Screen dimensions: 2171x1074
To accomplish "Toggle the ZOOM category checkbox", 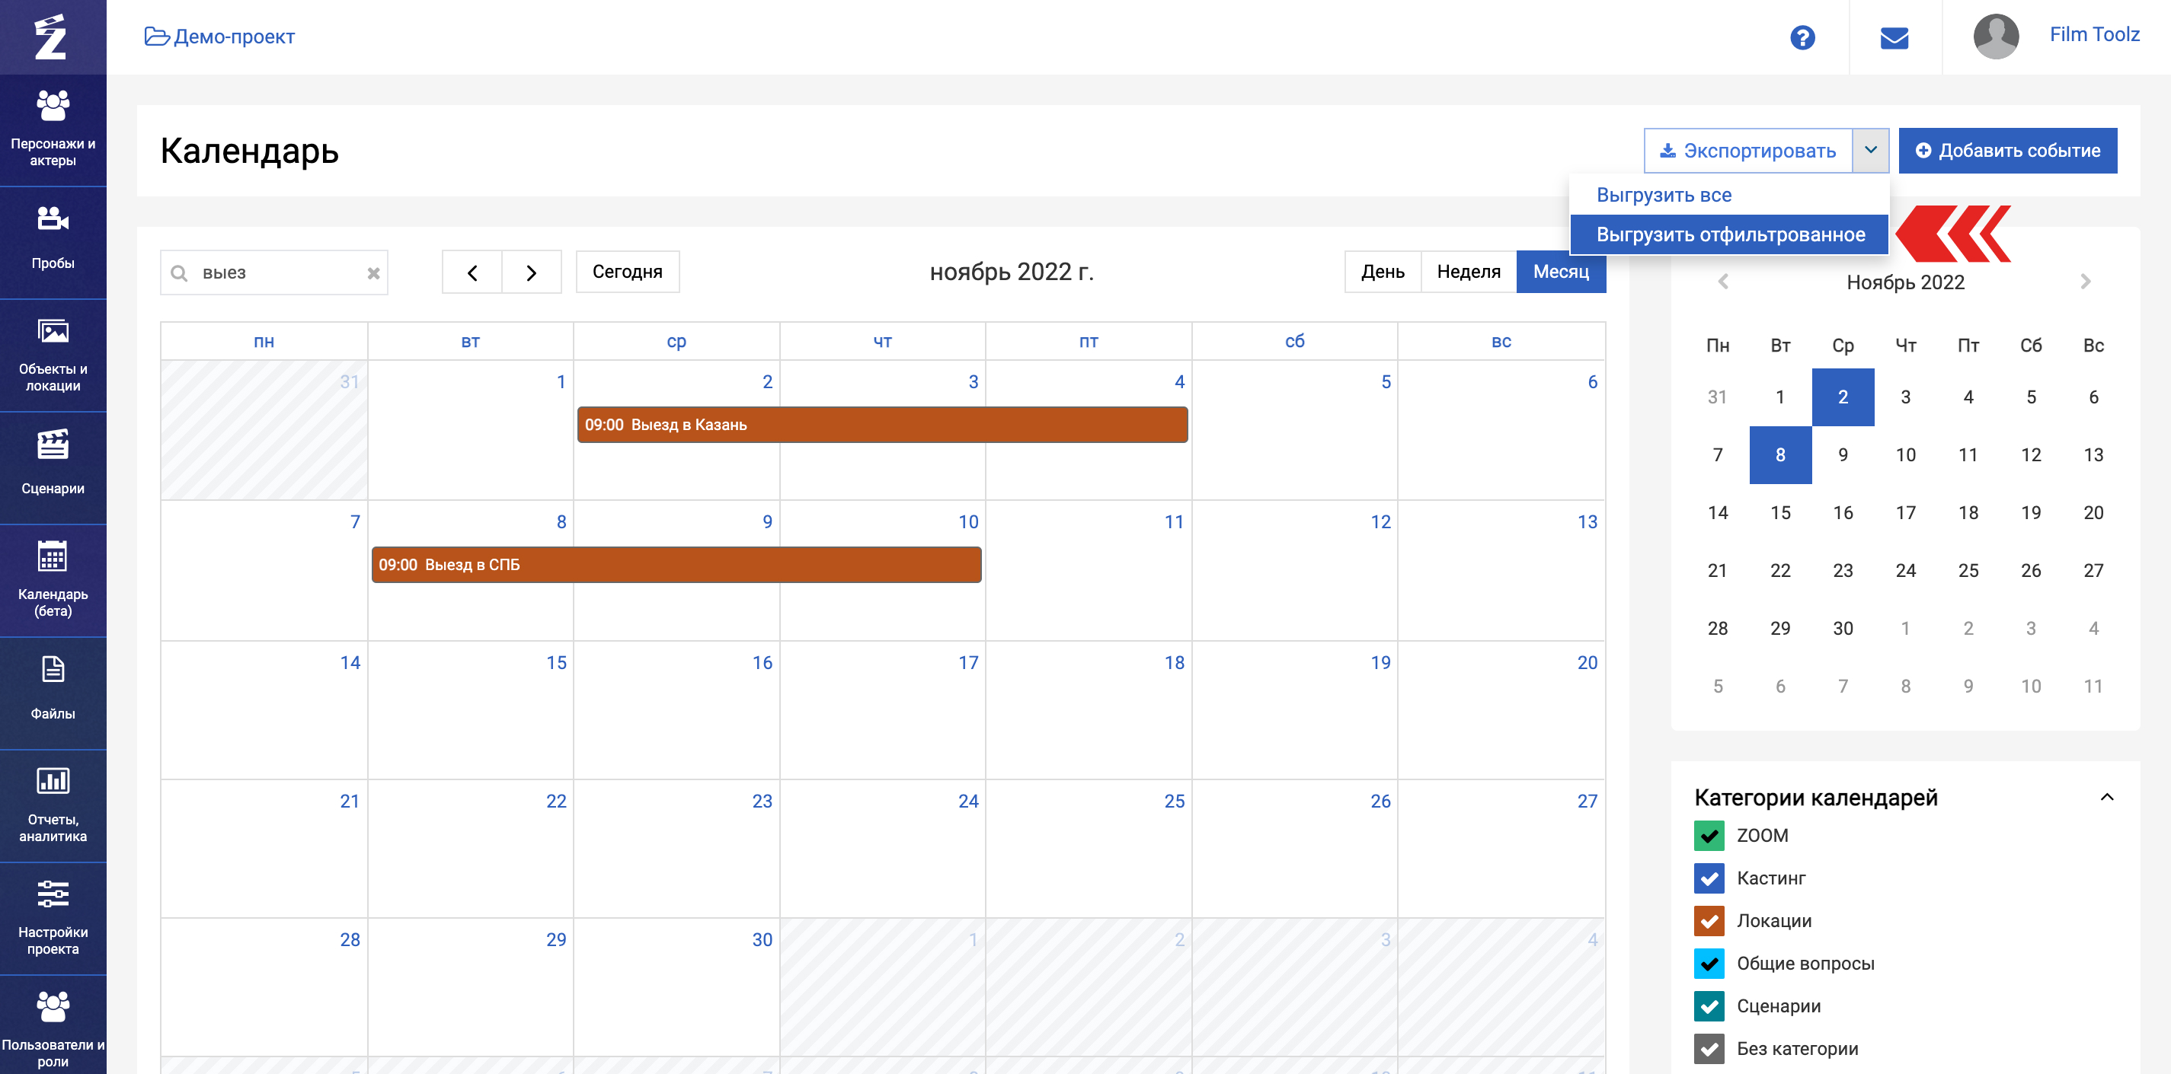I will (1709, 836).
